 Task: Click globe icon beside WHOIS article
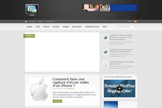click(x=105, y=52)
